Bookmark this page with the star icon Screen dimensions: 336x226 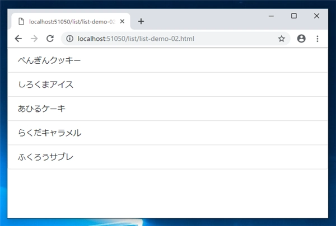[281, 39]
